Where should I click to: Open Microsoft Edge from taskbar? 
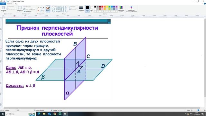pyautogui.click(x=39, y=114)
